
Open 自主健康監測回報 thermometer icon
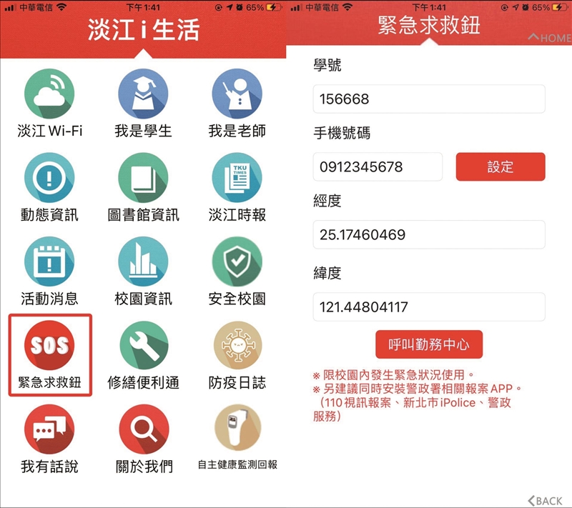pos(237,430)
